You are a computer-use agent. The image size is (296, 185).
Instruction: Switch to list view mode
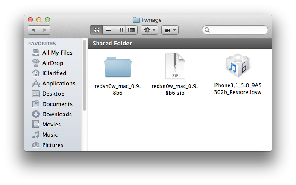(x=108, y=30)
